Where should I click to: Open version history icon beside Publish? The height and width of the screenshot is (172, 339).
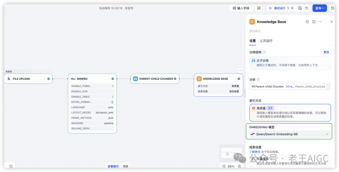[x=332, y=8]
